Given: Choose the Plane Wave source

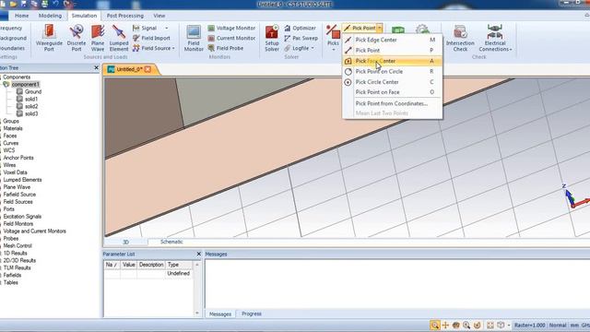Looking at the screenshot, I should [98, 38].
